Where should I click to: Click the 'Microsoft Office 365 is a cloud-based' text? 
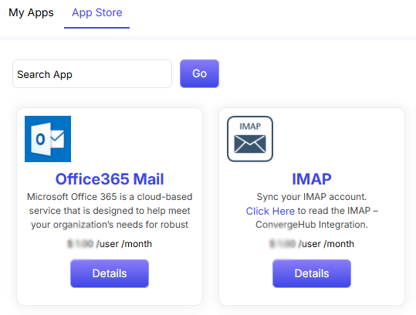(110, 197)
